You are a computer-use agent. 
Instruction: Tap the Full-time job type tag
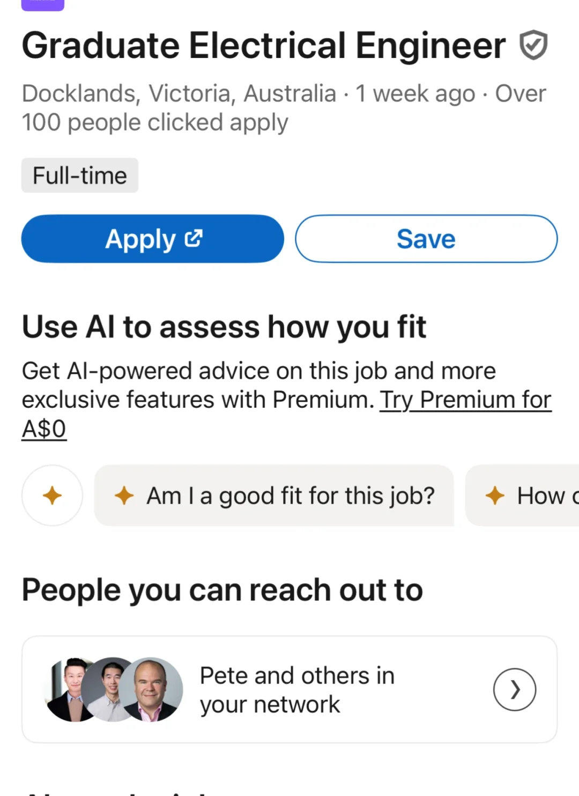coord(80,175)
